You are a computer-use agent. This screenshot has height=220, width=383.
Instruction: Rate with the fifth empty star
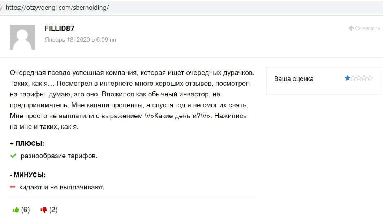370,78
